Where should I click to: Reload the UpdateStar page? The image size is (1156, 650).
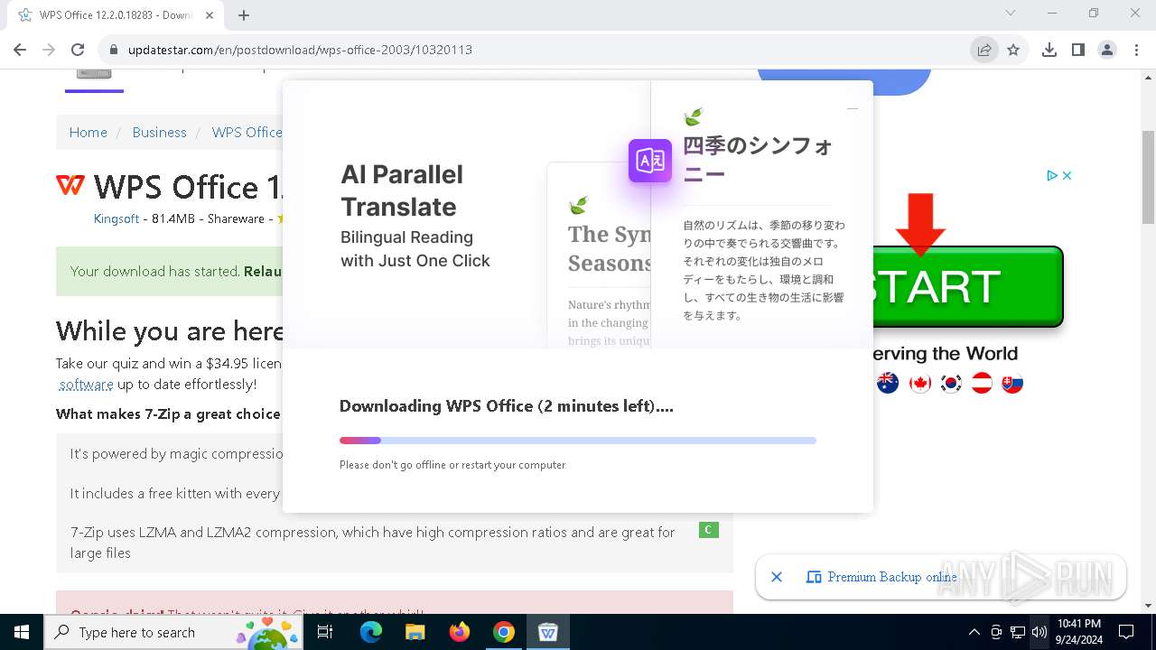click(78, 50)
